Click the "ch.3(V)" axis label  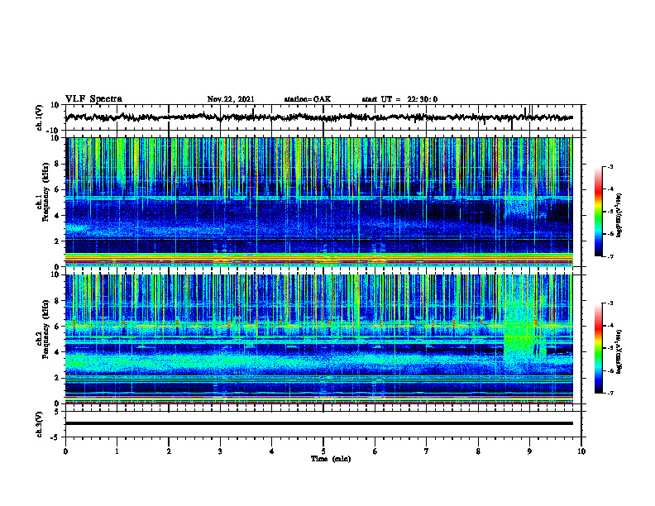pos(40,425)
